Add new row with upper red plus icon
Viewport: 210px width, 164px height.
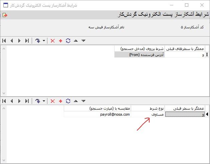point(60,41)
